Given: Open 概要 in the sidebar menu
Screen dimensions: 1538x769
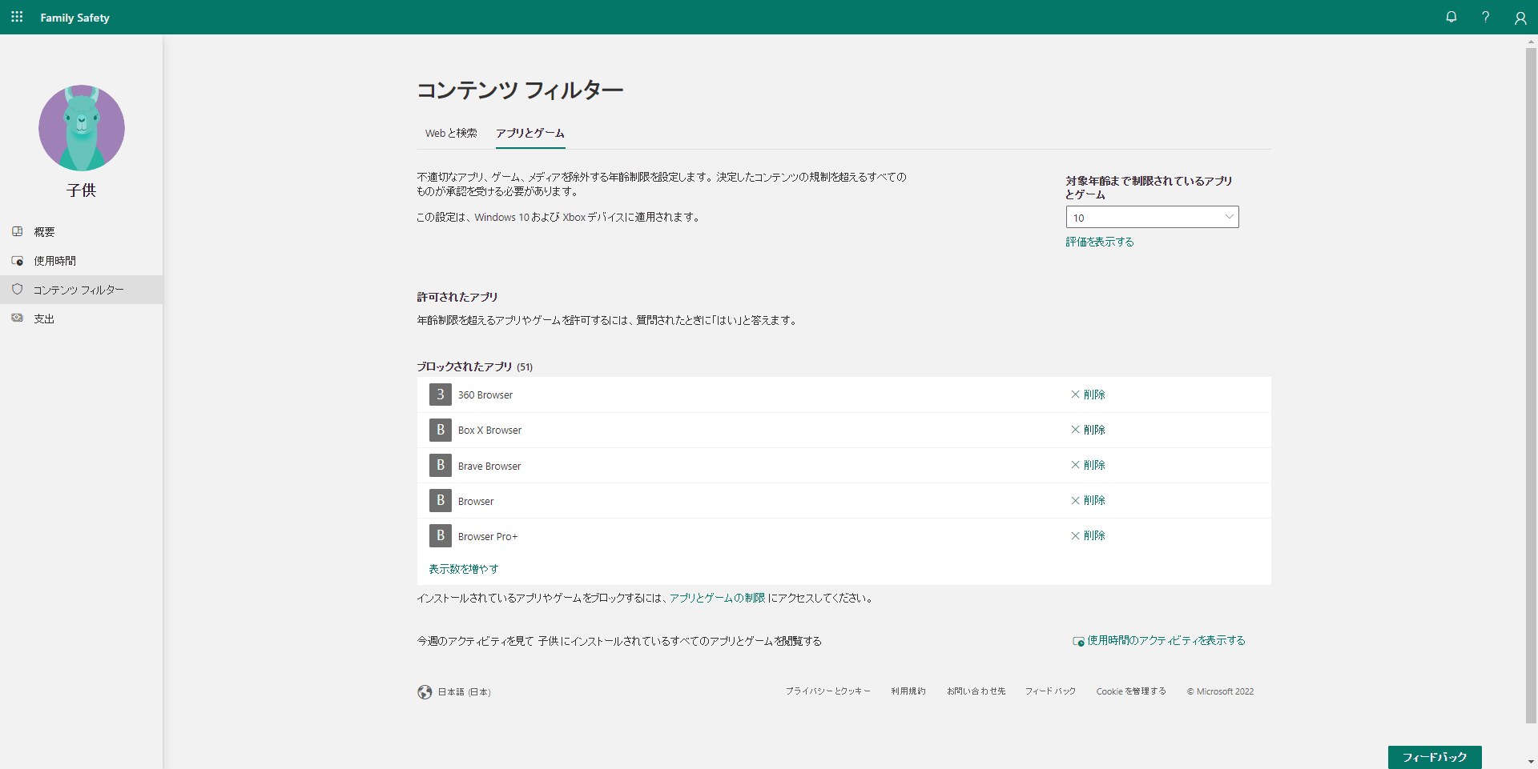Looking at the screenshot, I should point(81,231).
